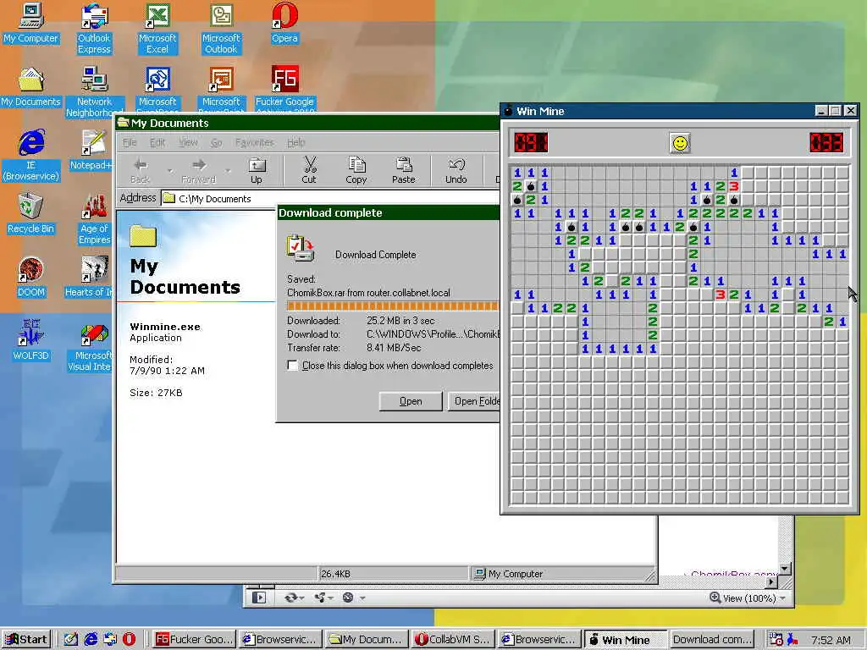The width and height of the screenshot is (867, 650).
Task: Click scrollbar down arrow in browser window behind
Action: click(785, 569)
